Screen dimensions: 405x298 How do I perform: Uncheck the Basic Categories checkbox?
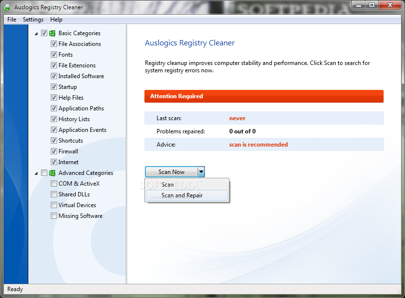click(44, 33)
